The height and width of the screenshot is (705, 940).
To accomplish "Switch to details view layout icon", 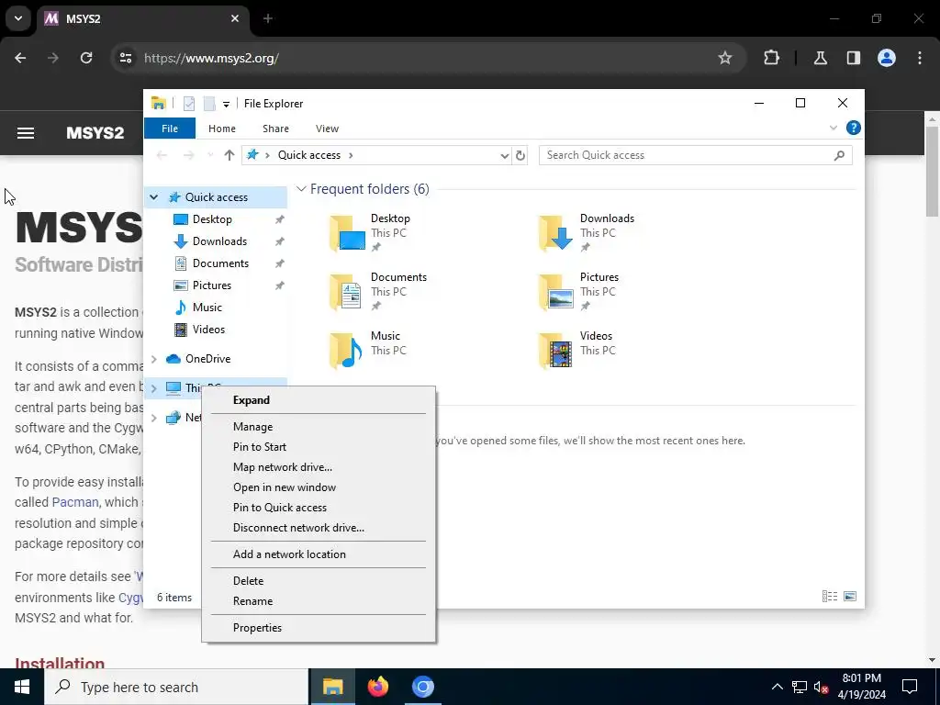I will (x=830, y=596).
